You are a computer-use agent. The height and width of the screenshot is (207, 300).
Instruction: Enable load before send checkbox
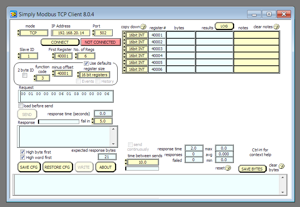[21, 105]
